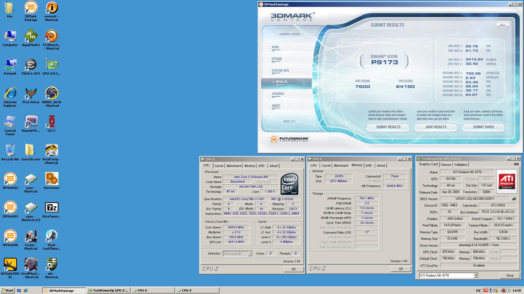Launch OCCT desktop icon

point(51,124)
